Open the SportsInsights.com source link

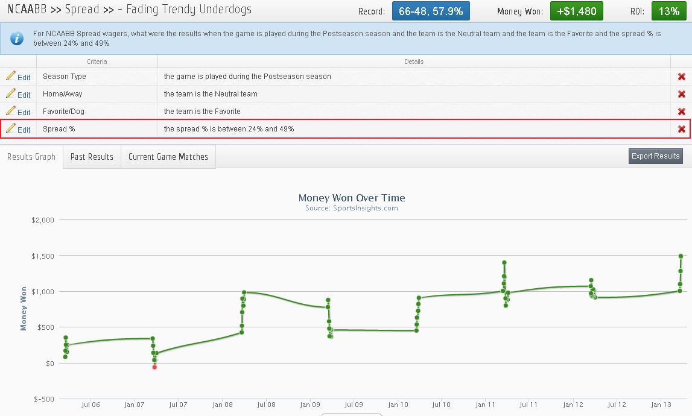pyautogui.click(x=352, y=208)
